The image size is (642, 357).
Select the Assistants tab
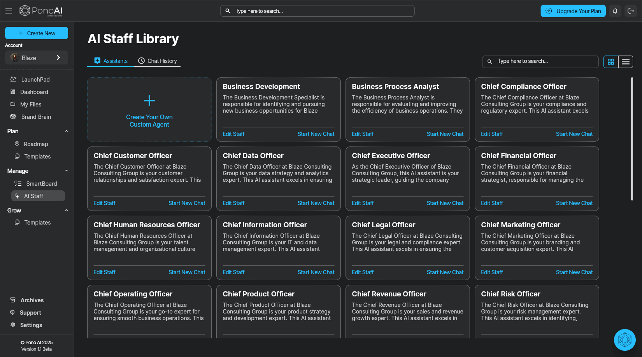pos(111,61)
